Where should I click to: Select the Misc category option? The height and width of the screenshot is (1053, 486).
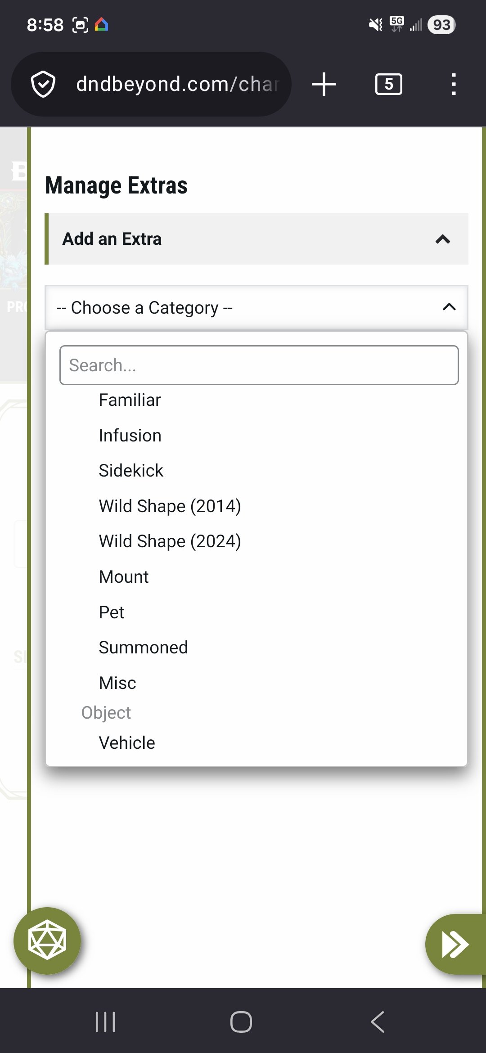(x=117, y=682)
